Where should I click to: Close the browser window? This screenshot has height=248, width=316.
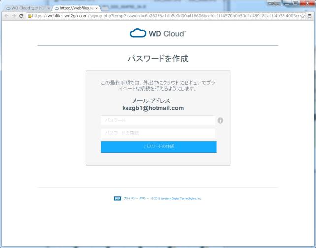pos(307,3)
